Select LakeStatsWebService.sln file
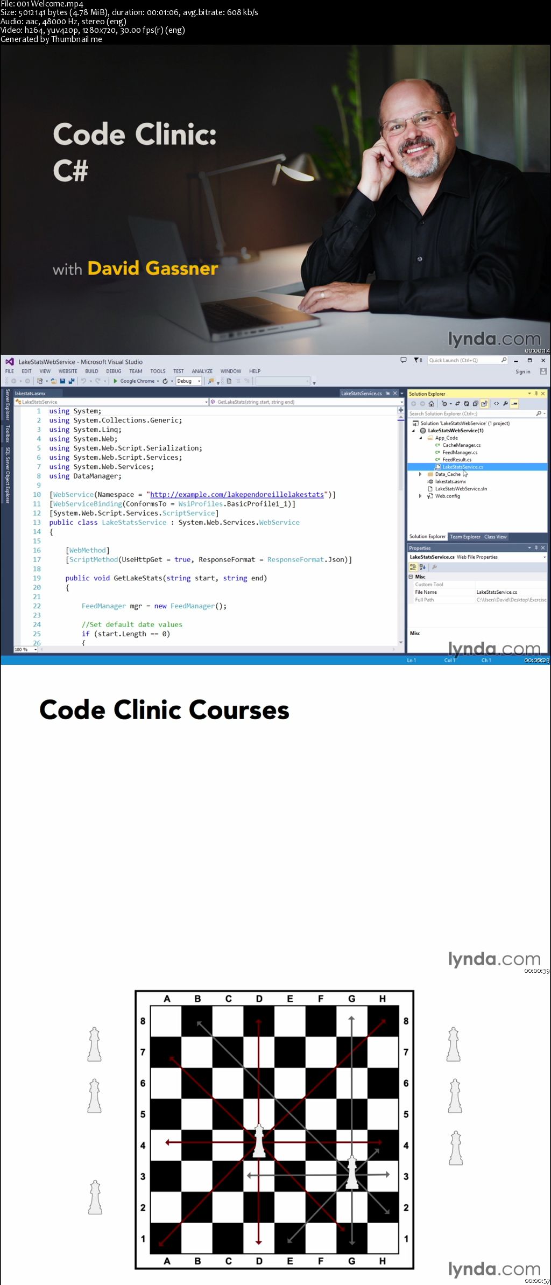 coord(461,489)
